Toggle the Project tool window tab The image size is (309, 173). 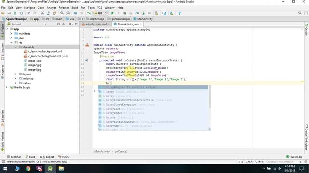(2, 31)
